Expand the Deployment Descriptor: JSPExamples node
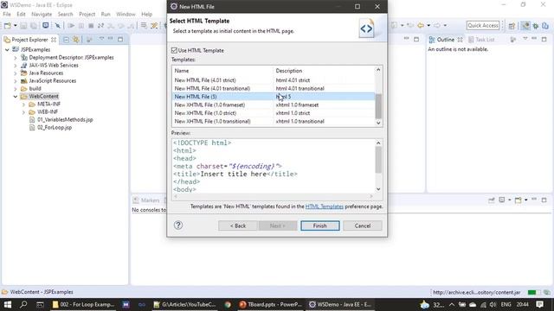554x311 pixels. click(x=16, y=58)
